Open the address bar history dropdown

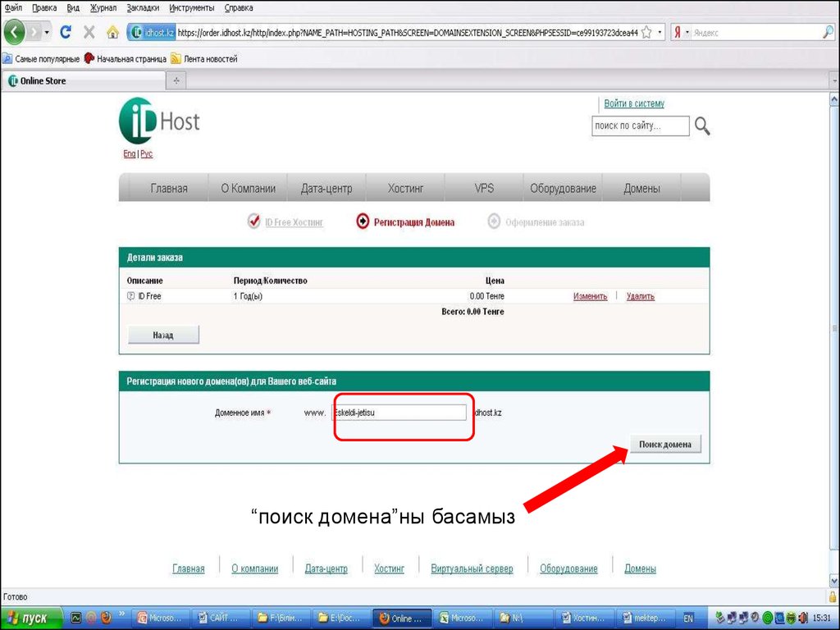click(x=660, y=33)
